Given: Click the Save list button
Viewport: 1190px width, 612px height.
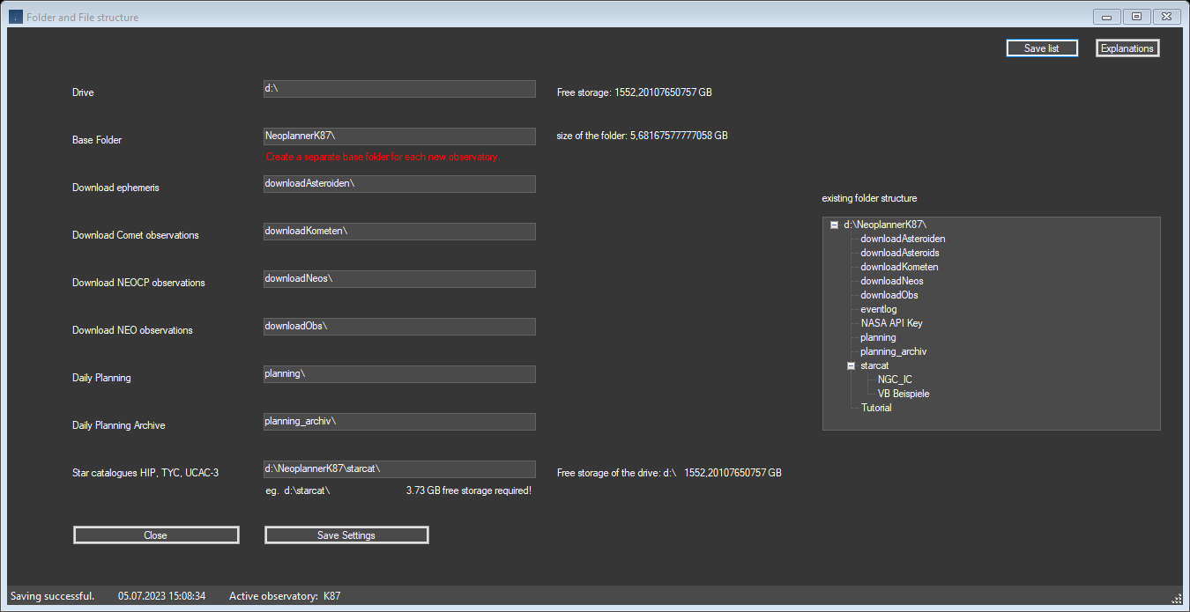Looking at the screenshot, I should pyautogui.click(x=1041, y=48).
